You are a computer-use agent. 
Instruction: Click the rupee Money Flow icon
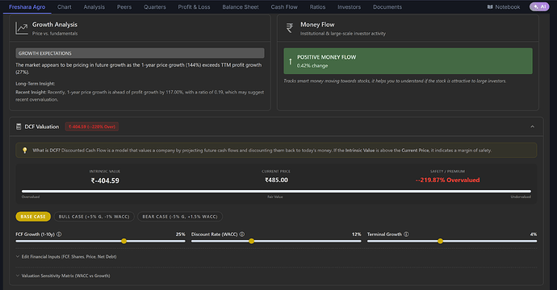(290, 28)
